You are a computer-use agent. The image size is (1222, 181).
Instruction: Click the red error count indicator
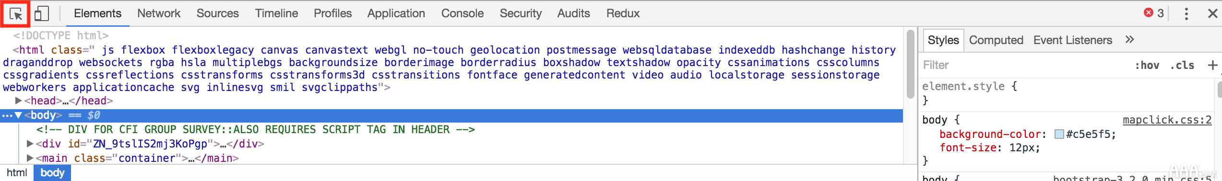point(1154,13)
